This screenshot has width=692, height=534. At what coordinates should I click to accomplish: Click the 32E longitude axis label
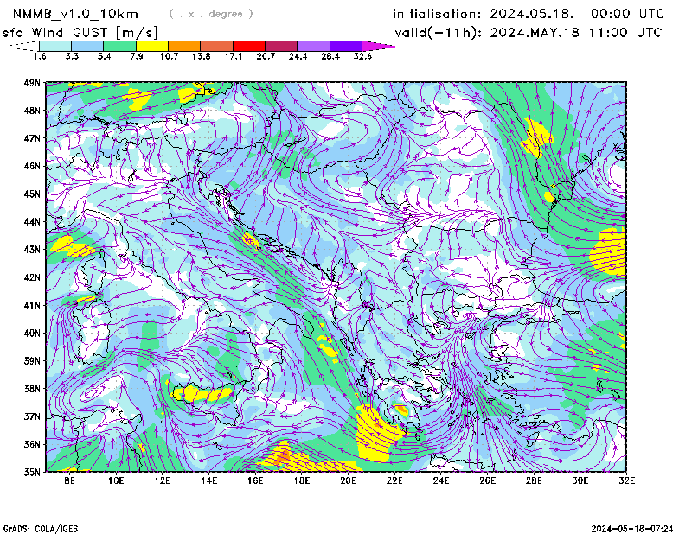pos(626,480)
